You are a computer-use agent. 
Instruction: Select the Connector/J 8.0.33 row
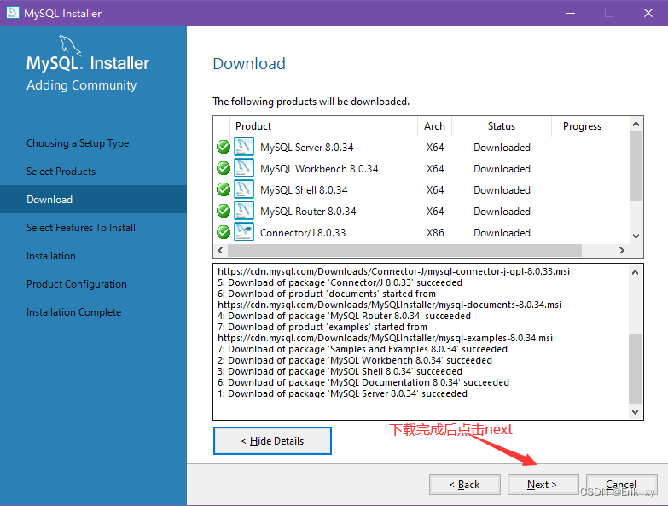coord(421,233)
